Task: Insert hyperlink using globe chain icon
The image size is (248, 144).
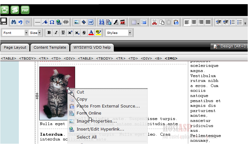Action: [59, 22]
